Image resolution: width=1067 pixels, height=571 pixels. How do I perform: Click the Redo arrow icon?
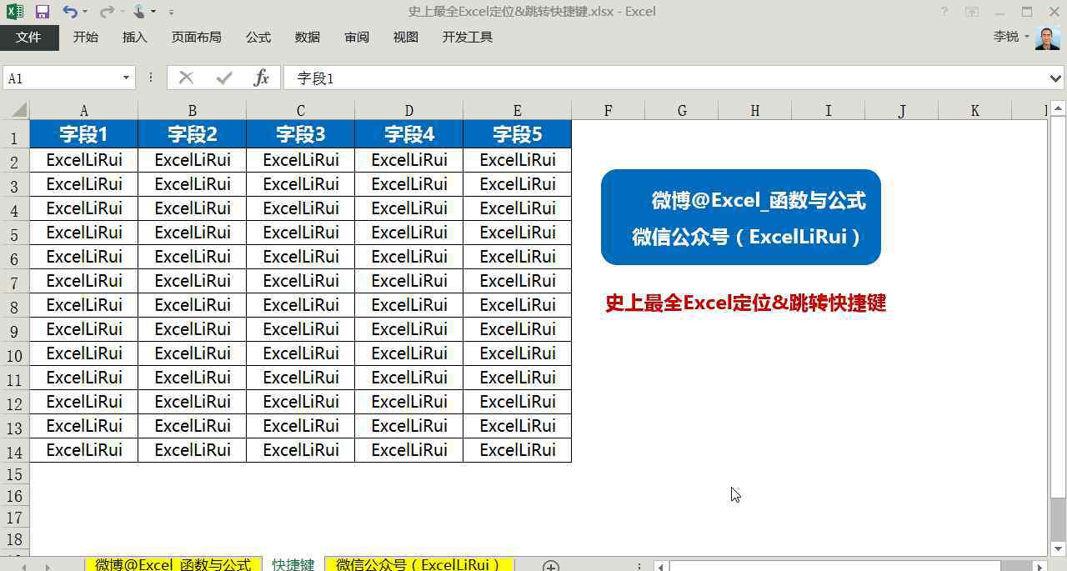click(106, 12)
